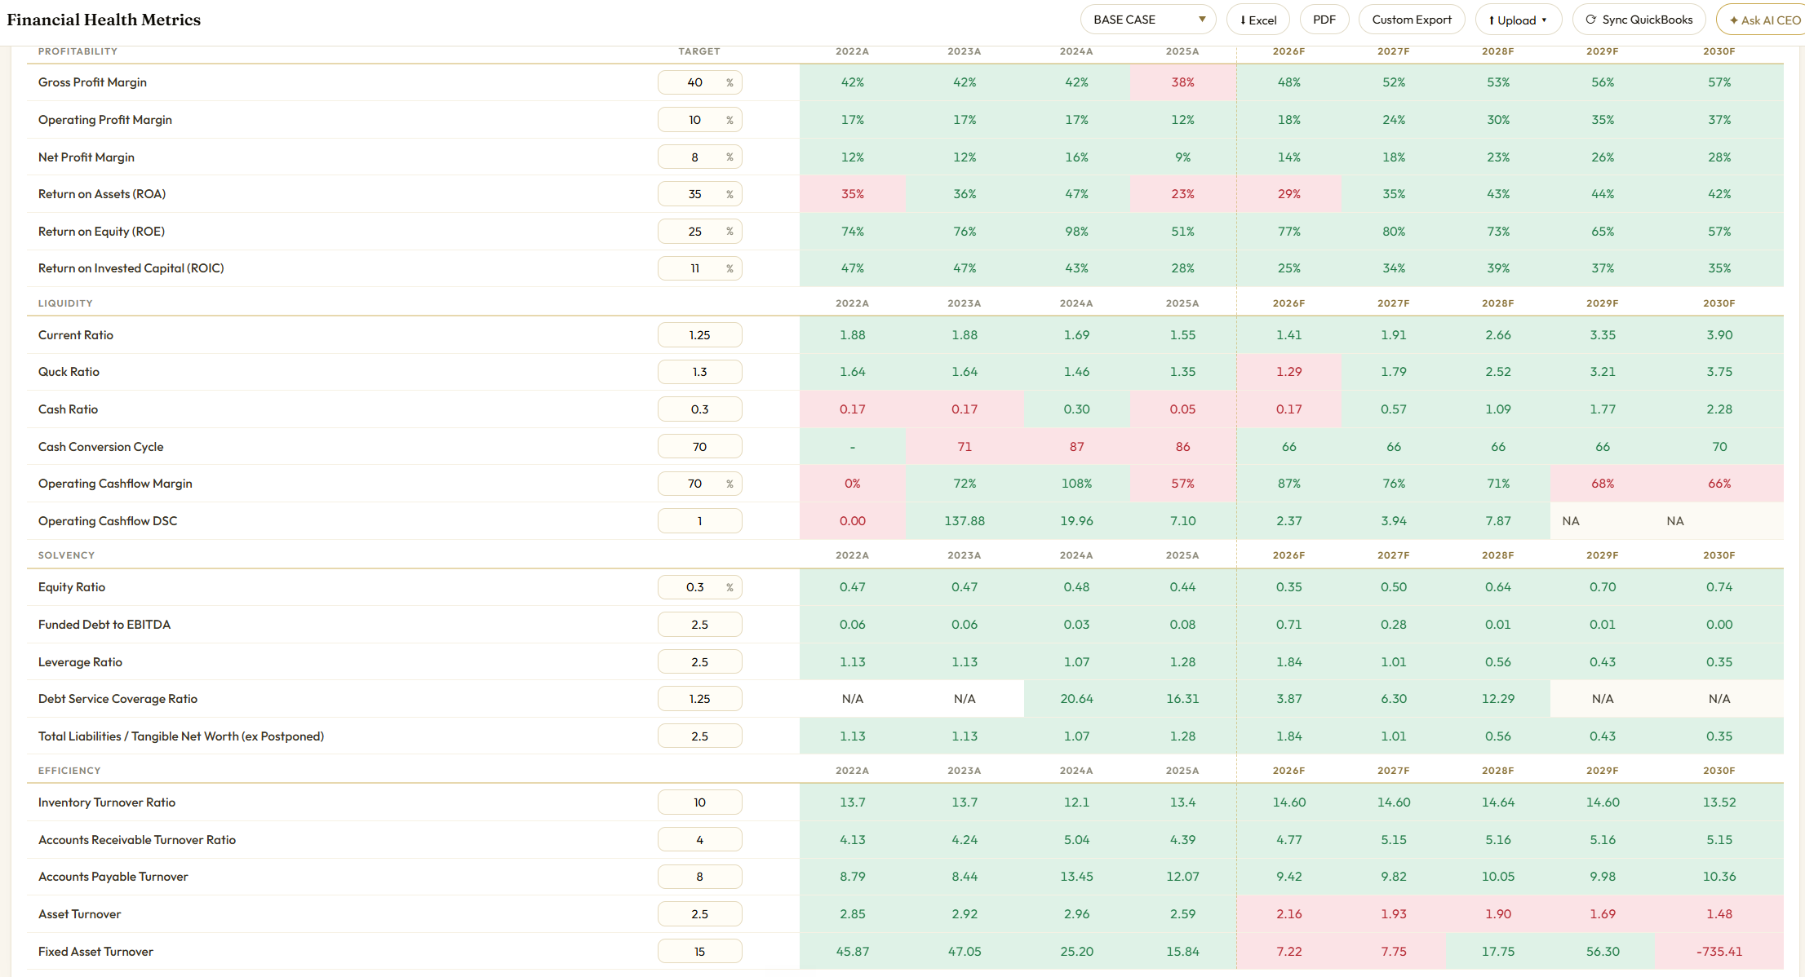The image size is (1805, 977).
Task: Edit the Operating Cashflow Margin target field
Action: (x=699, y=484)
